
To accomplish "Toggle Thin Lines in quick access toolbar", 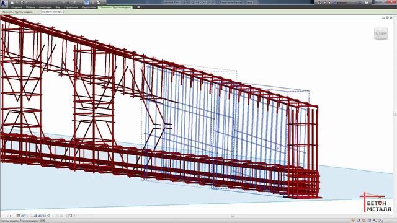I will (x=87, y=2).
